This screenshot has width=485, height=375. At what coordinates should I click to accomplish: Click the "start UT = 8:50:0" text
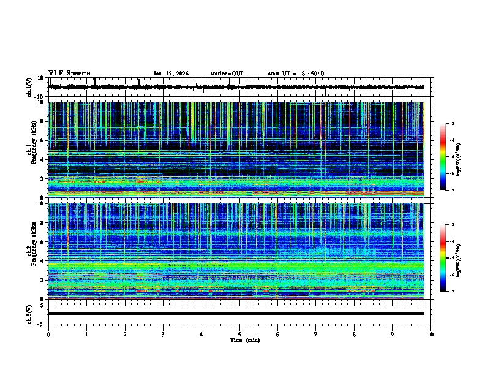tap(296, 74)
